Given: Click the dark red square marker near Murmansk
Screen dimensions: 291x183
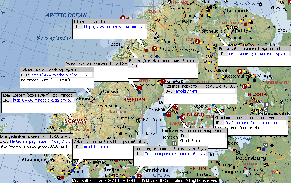Looking at the screenshot, I should [x=245, y=25].
